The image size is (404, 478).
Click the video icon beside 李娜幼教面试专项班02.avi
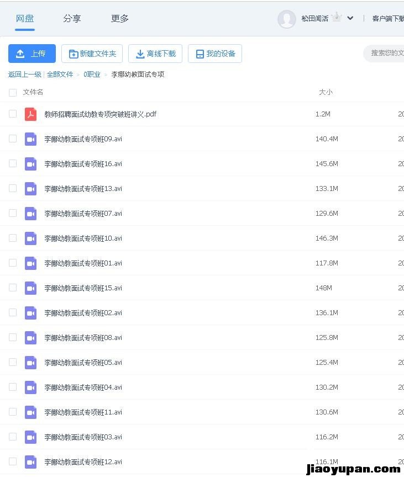(x=30, y=313)
